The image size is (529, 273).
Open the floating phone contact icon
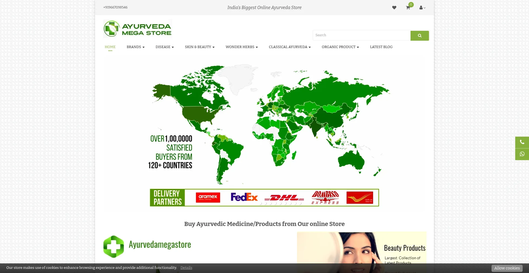coord(522,142)
